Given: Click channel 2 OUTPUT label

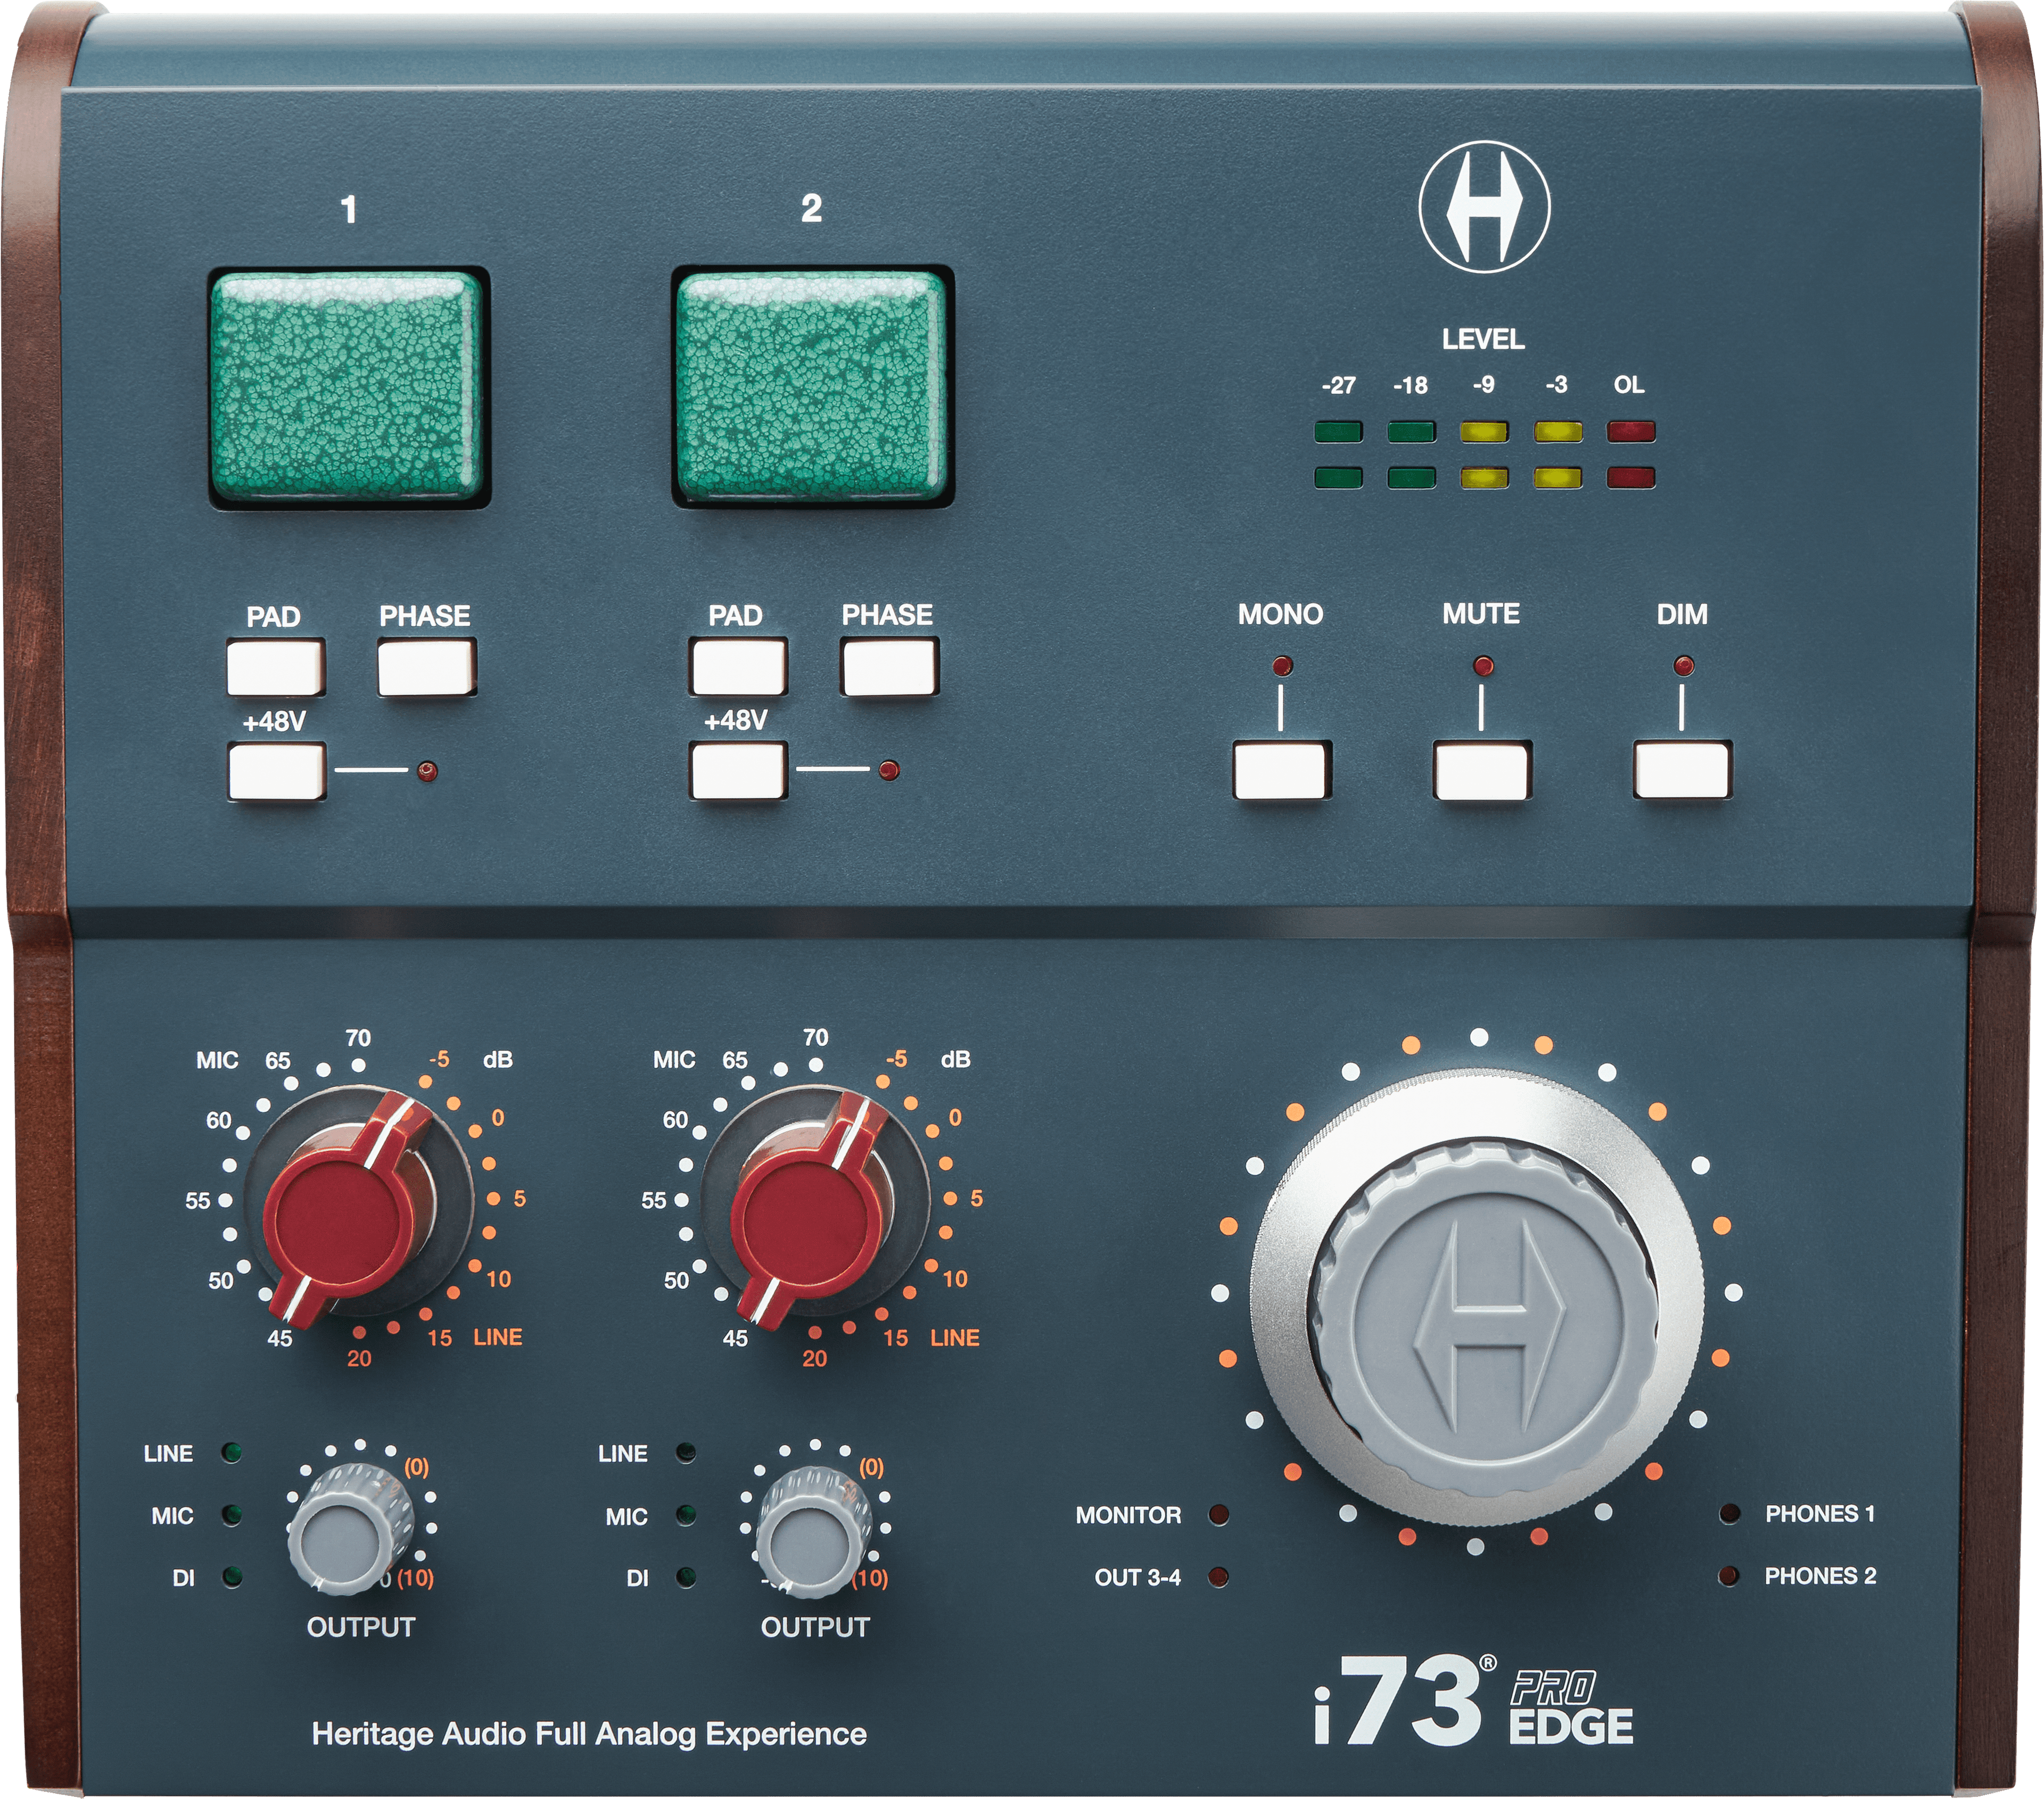Looking at the screenshot, I should click(815, 1627).
